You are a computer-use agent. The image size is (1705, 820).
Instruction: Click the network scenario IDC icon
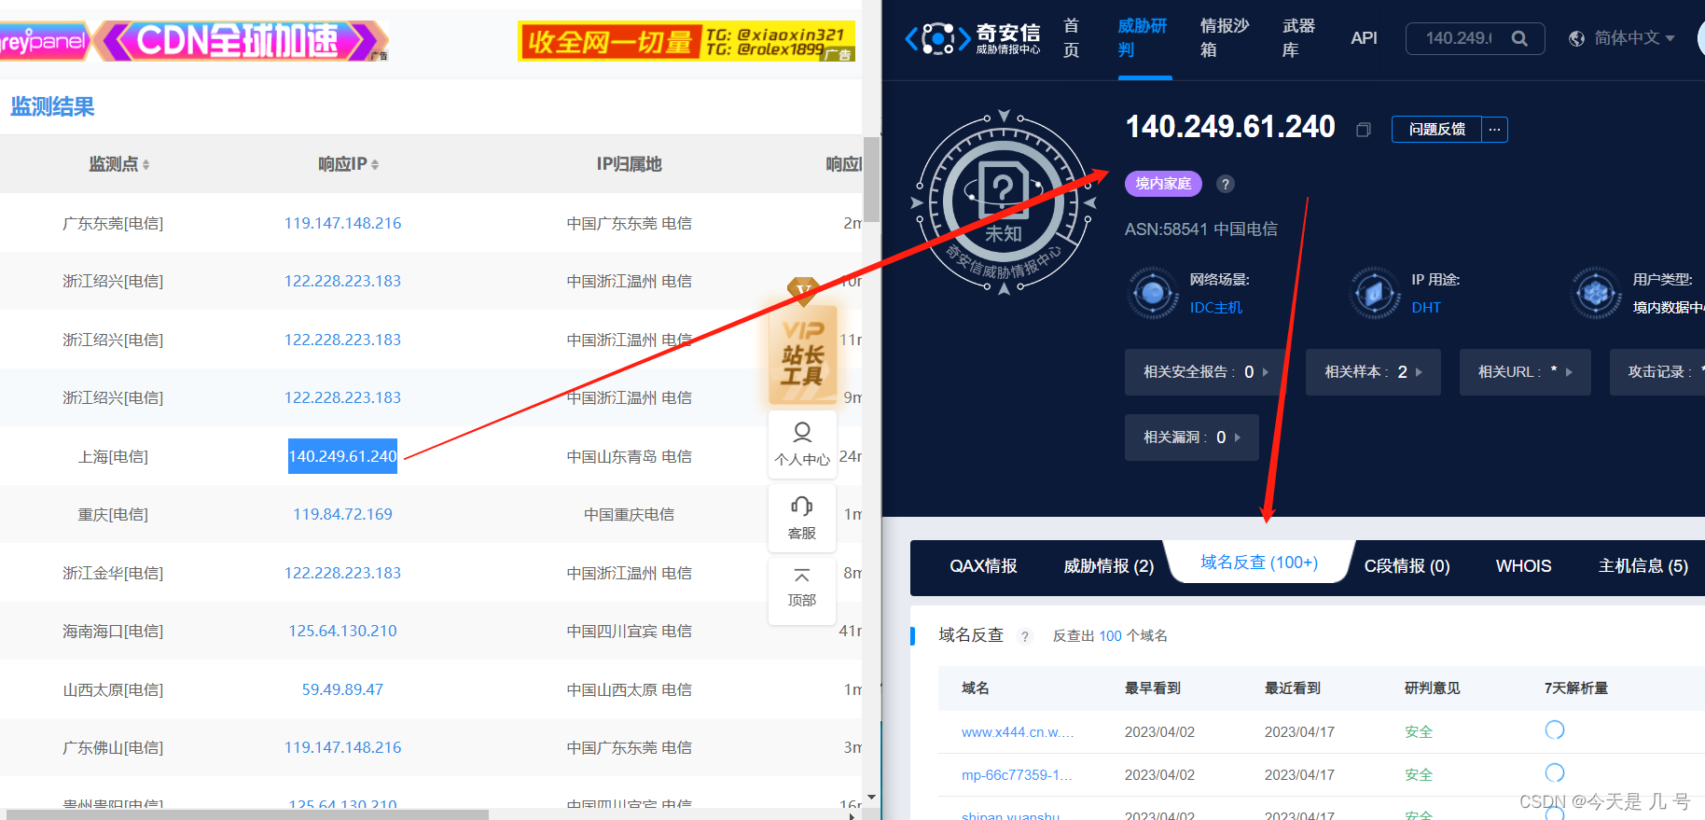[x=1153, y=293]
